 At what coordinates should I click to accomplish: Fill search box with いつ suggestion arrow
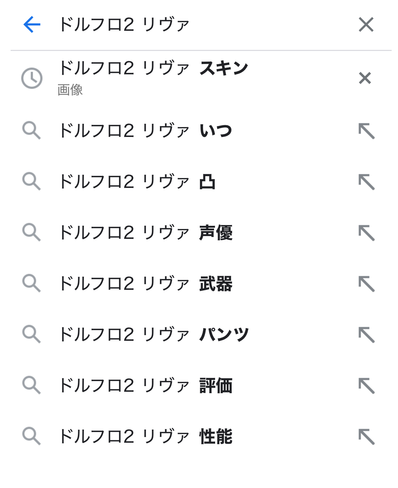point(367,131)
